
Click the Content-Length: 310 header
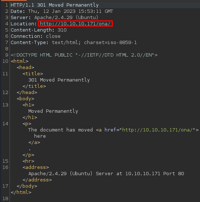click(x=39, y=30)
